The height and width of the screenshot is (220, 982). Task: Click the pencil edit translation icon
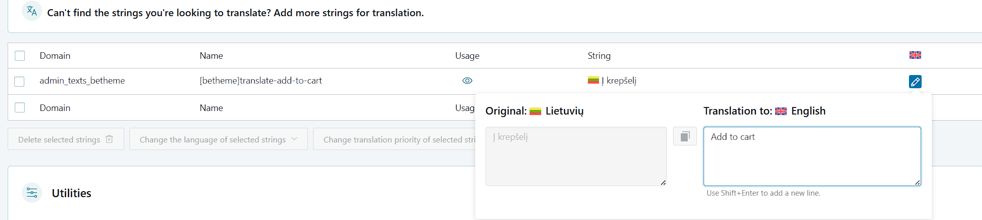915,82
